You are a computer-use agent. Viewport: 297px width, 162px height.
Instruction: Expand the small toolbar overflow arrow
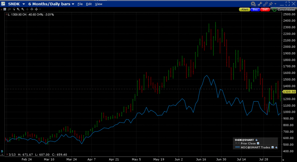[x=40, y=9]
